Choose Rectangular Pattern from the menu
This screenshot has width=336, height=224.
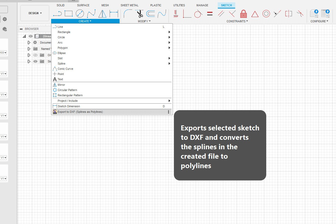tap(112, 95)
